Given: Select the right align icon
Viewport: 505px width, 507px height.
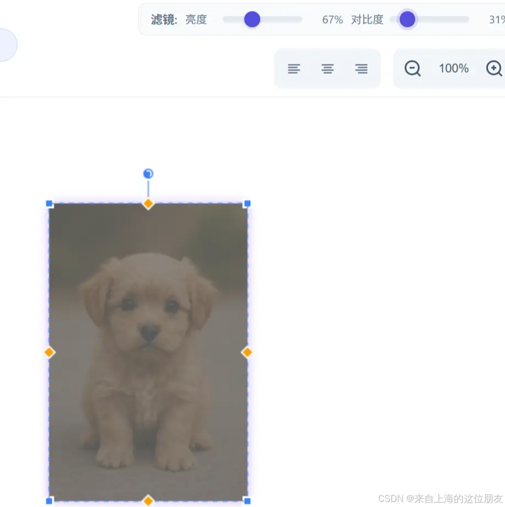Looking at the screenshot, I should (x=361, y=68).
